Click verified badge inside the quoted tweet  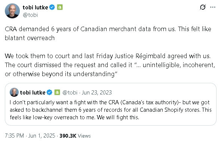[49, 92]
